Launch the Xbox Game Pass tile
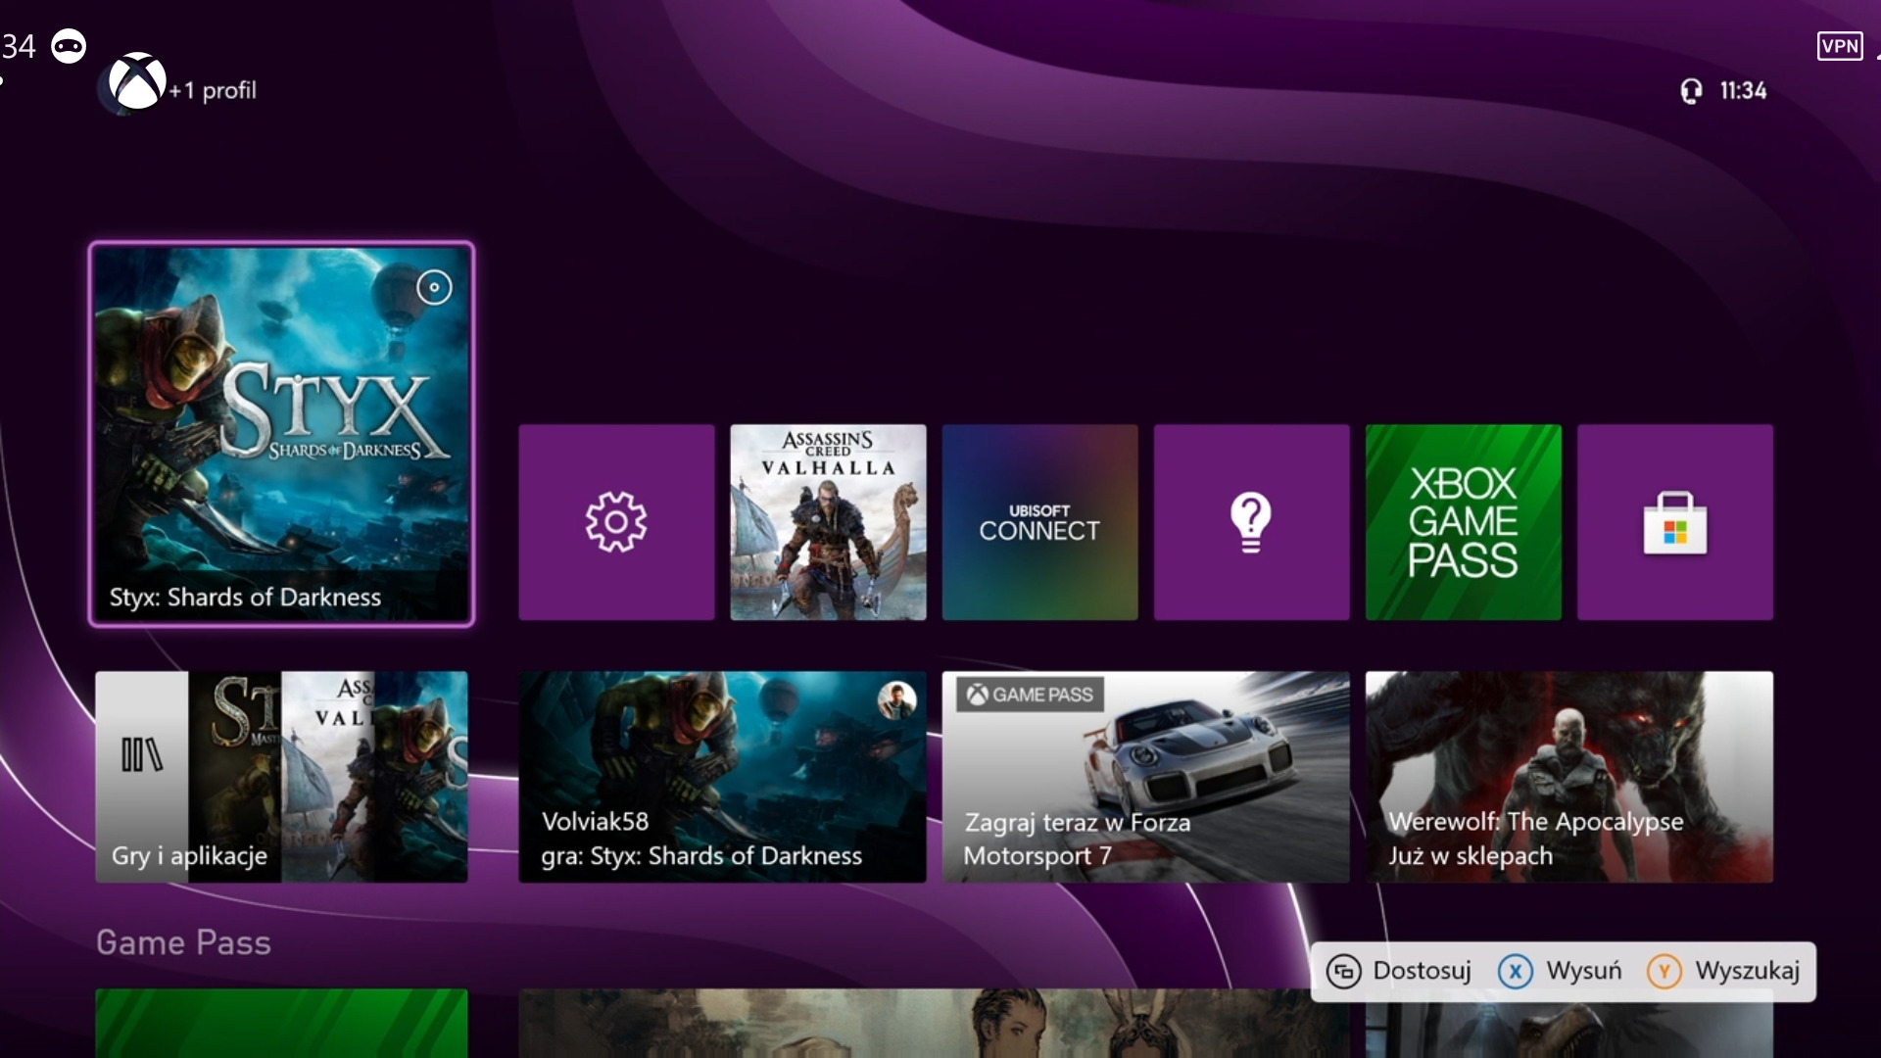Screen dimensions: 1881x1058 (x=1463, y=522)
